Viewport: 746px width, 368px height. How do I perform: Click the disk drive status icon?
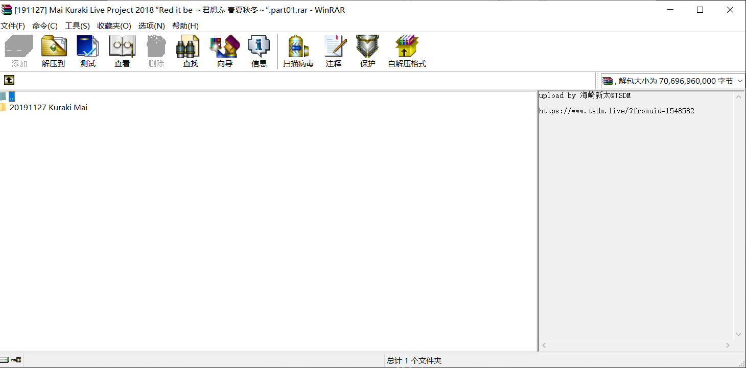tap(5, 360)
